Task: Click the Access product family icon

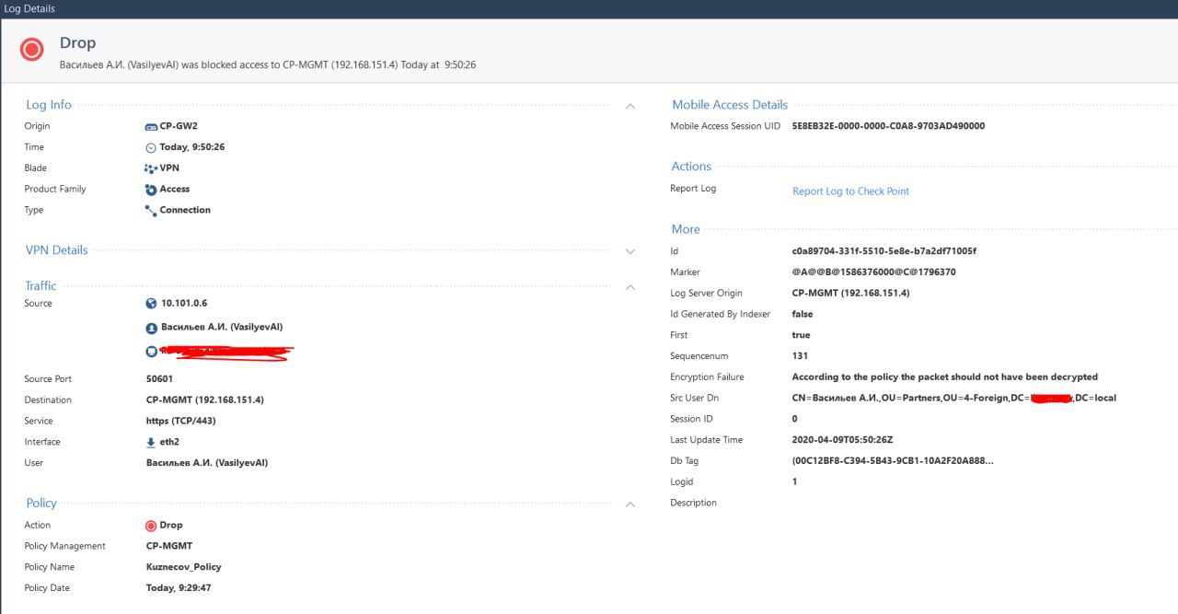Action: tap(151, 190)
